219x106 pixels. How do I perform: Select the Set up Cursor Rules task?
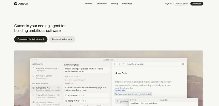pyautogui.click(x=46, y=104)
